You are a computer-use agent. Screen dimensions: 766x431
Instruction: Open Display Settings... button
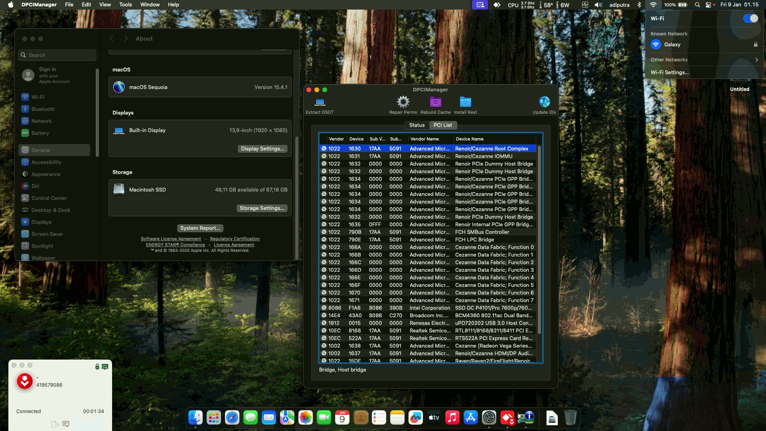[x=262, y=149]
